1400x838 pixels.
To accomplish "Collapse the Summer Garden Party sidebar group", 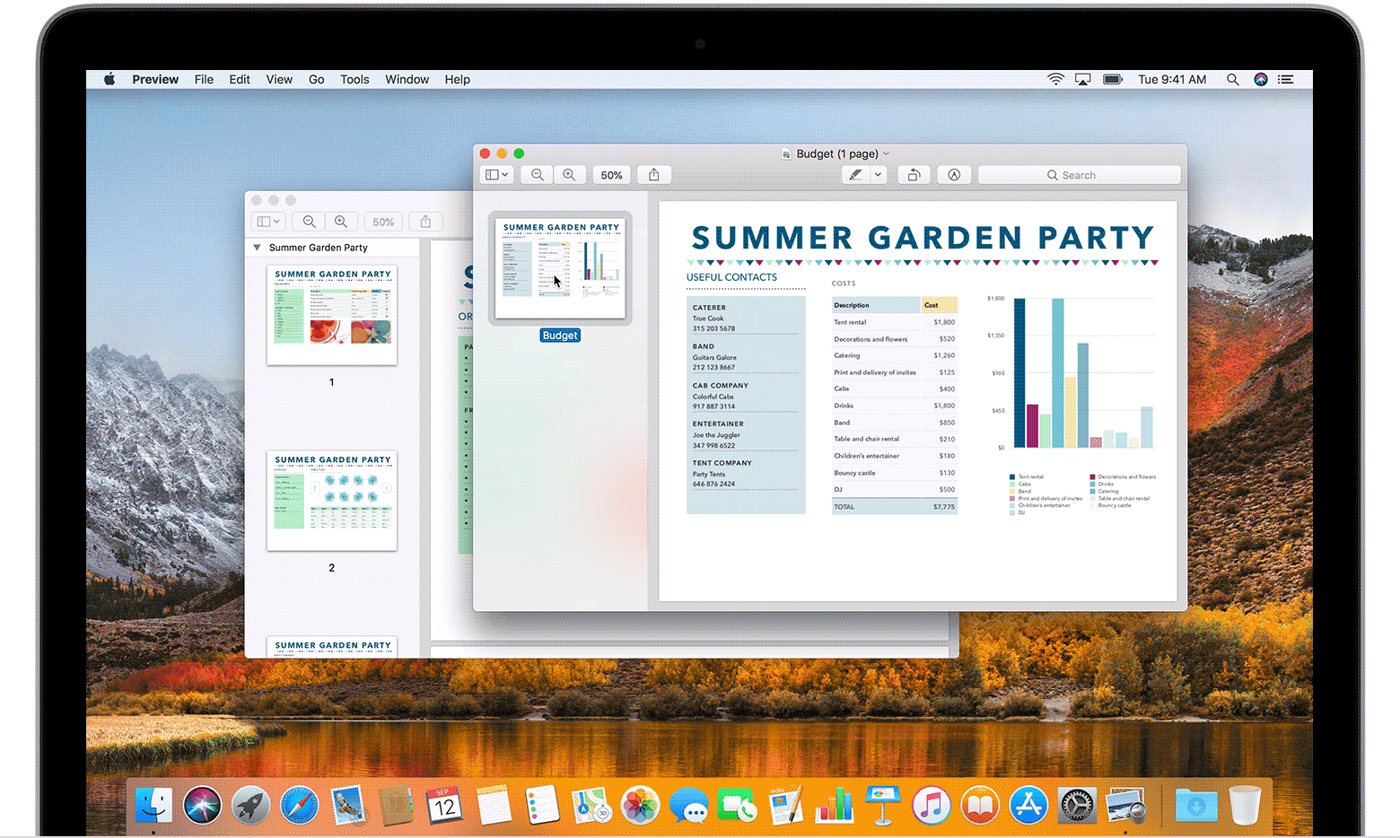I will click(x=256, y=247).
